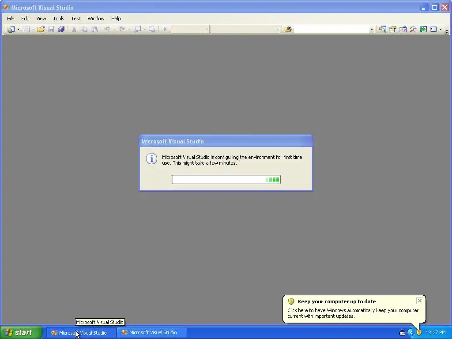The width and height of the screenshot is (452, 339).
Task: Click the Start Debugging play icon
Action: pyautogui.click(x=165, y=29)
